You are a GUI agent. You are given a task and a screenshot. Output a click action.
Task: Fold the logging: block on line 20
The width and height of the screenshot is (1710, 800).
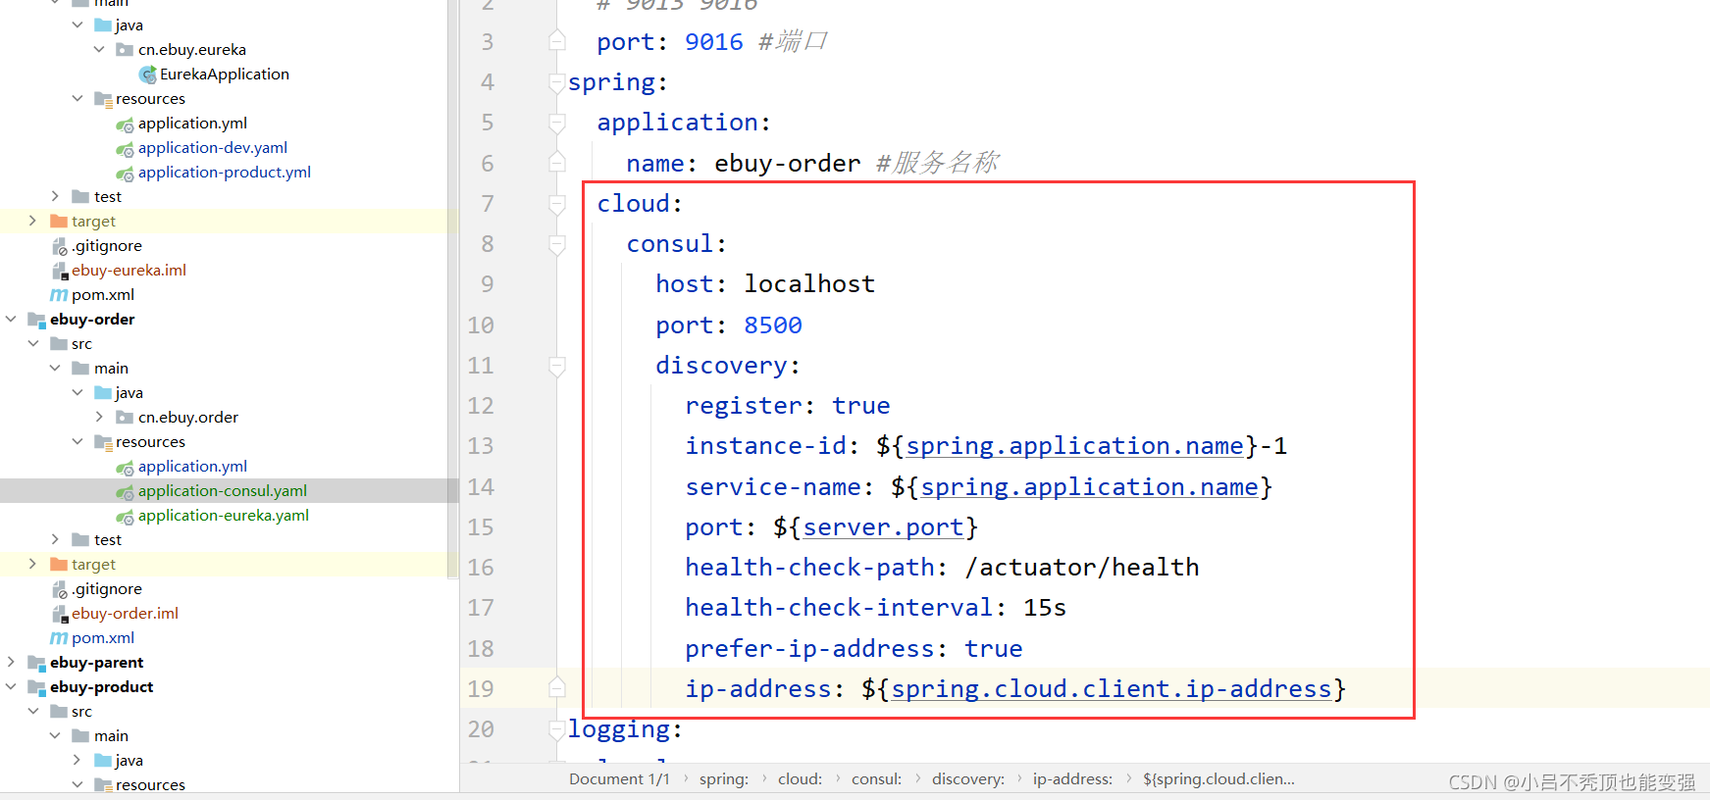point(557,729)
